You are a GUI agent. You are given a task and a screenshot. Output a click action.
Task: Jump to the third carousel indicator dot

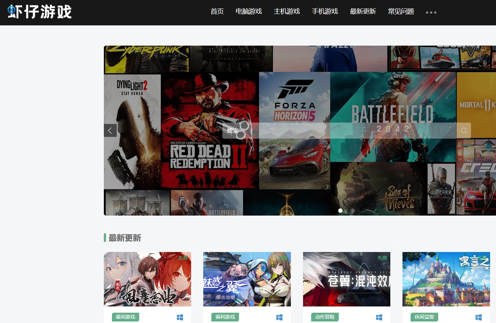(x=353, y=211)
